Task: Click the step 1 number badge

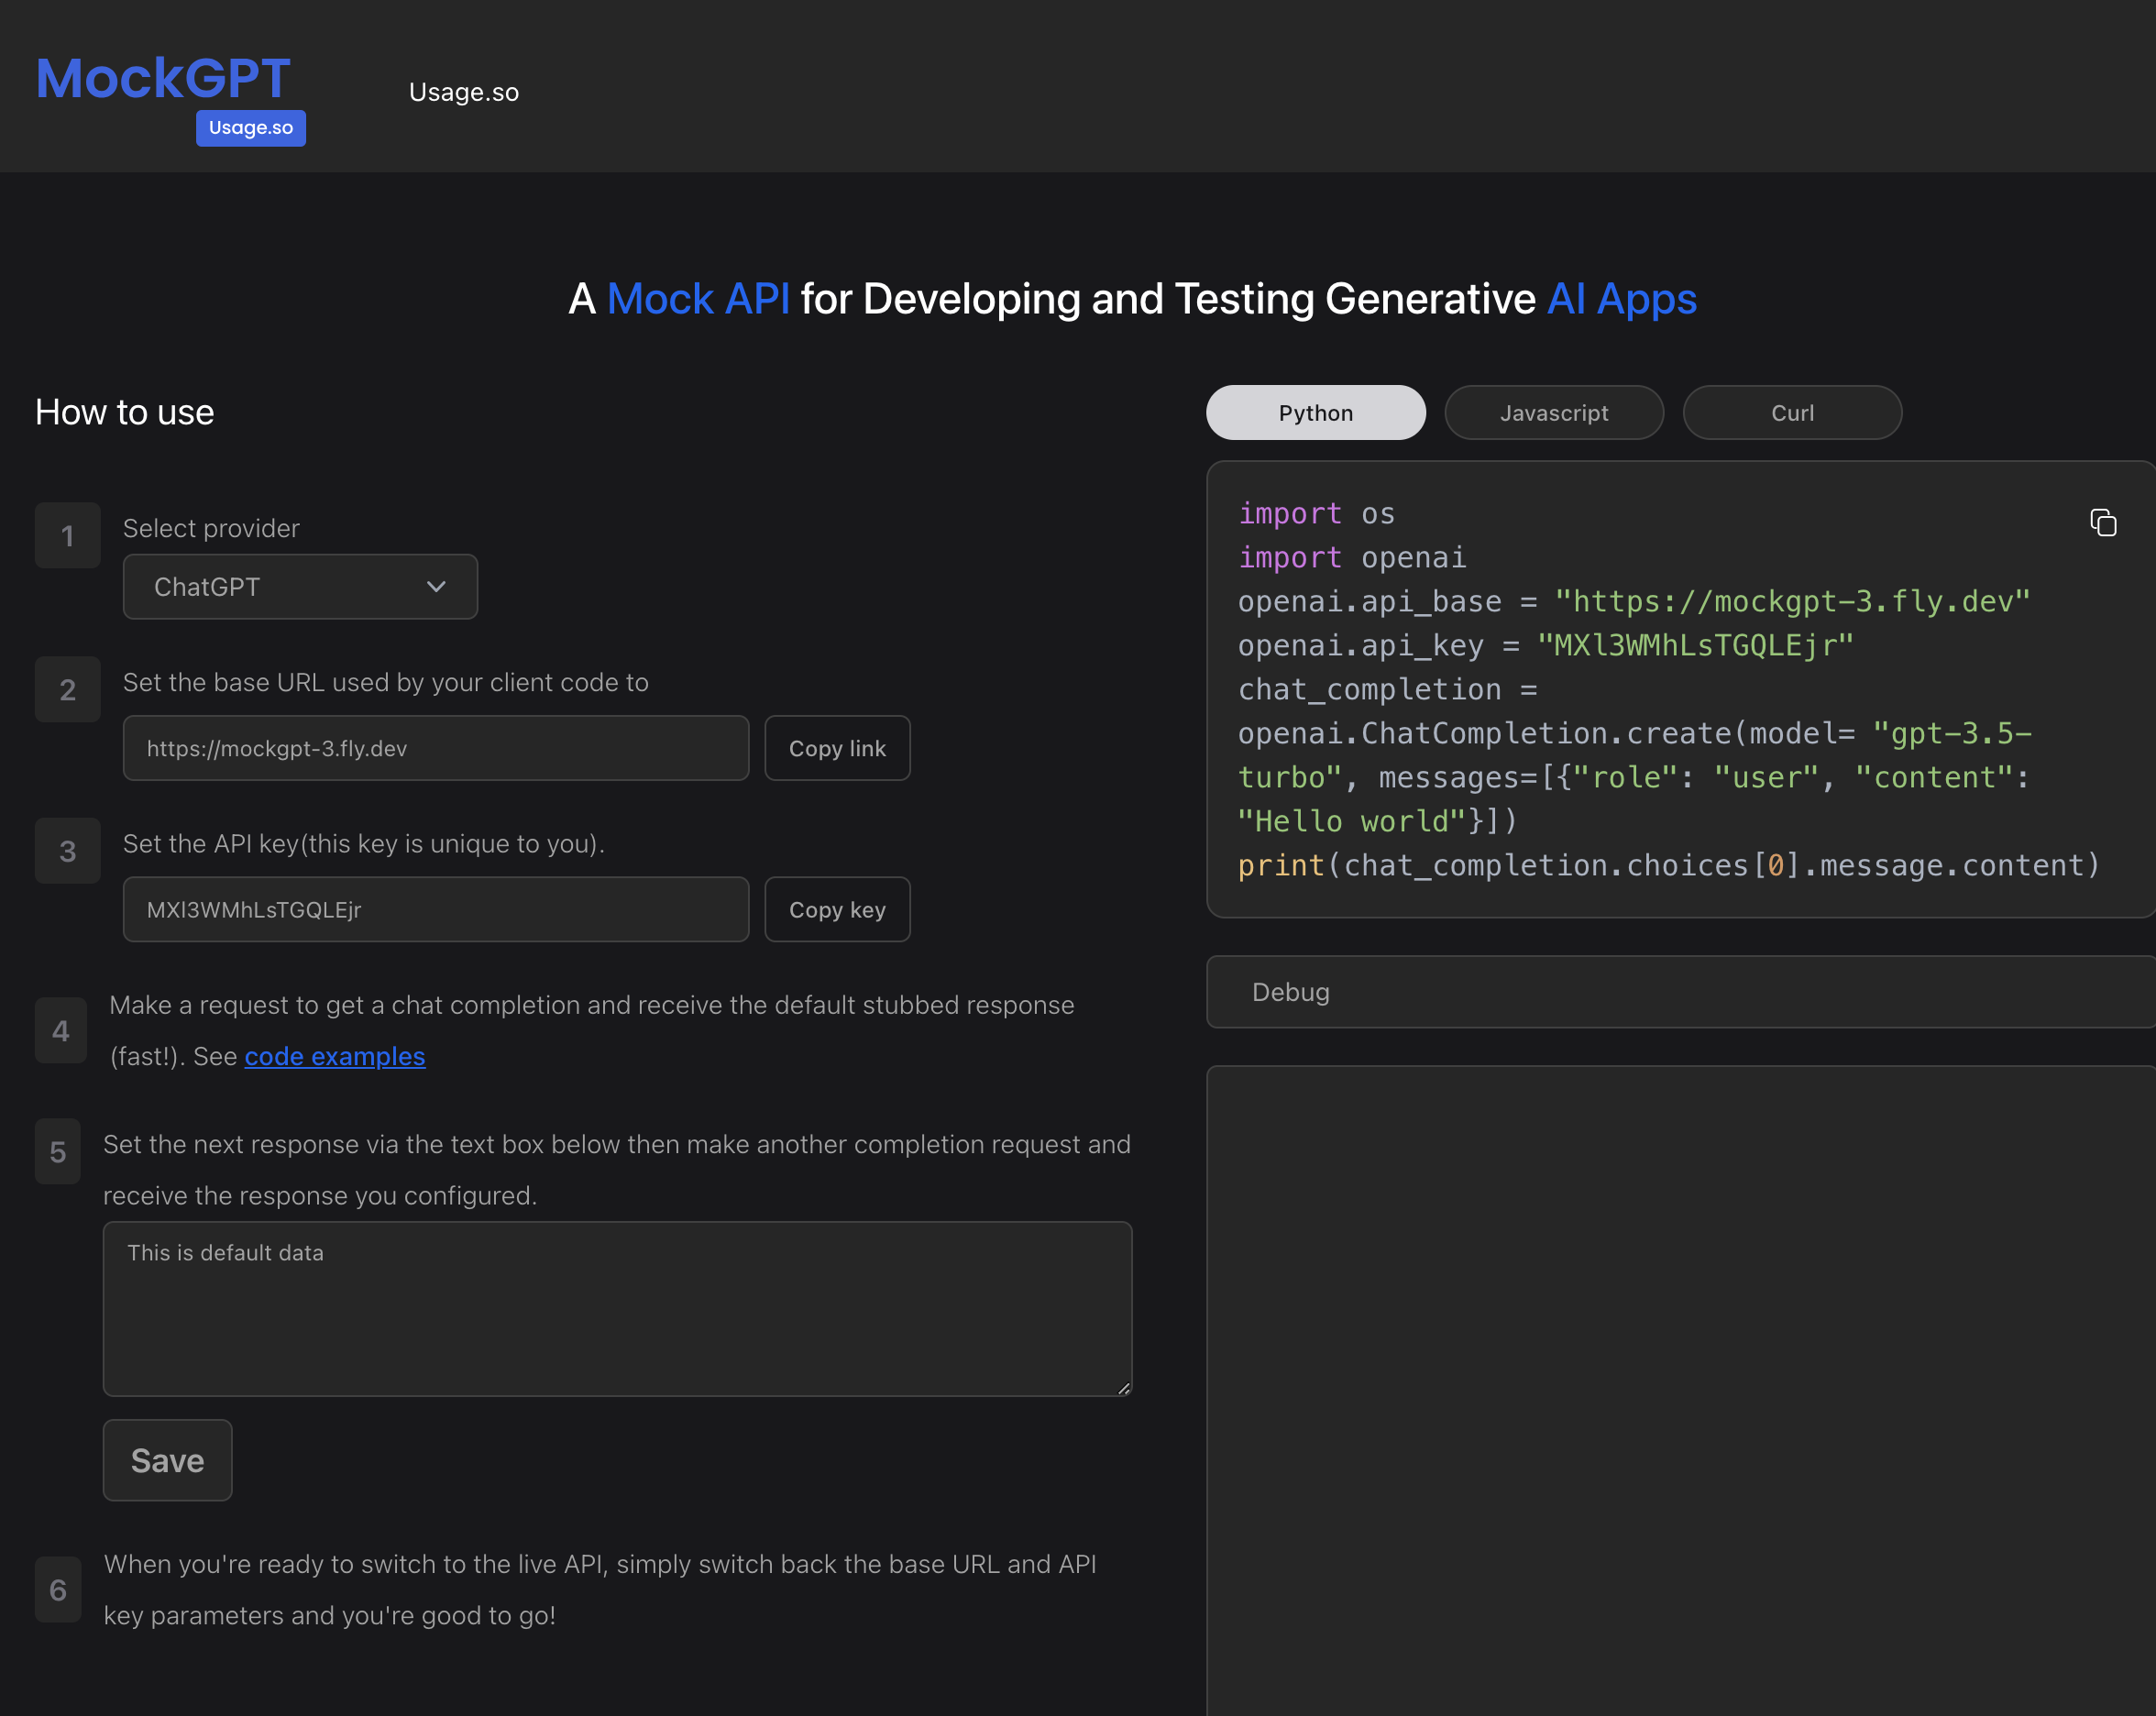Action: tap(67, 536)
